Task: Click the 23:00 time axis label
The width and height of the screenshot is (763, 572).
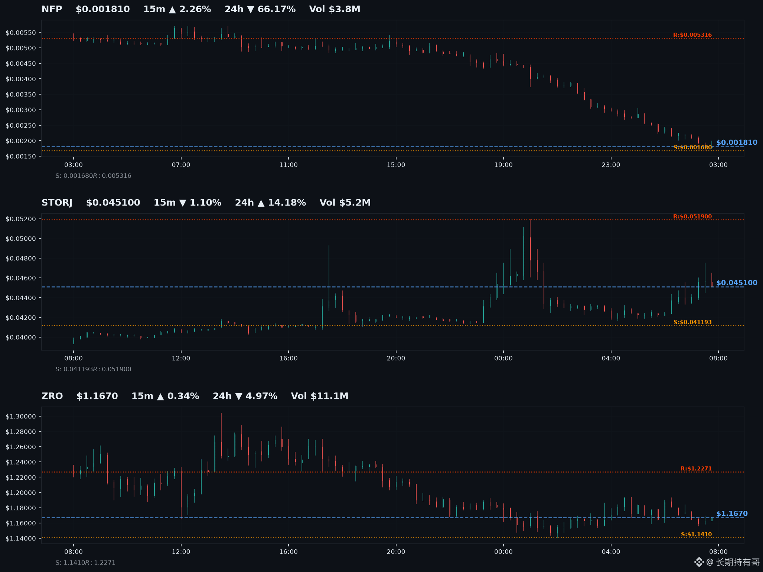Action: [611, 165]
